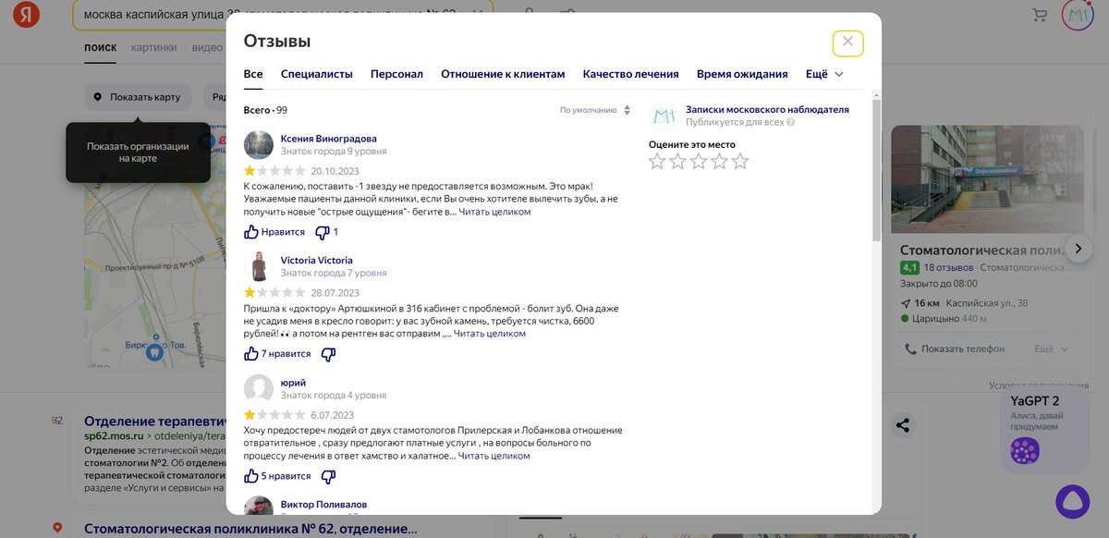The width and height of the screenshot is (1109, 538).
Task: Dislike юрий's review with thumbs down
Action: (327, 475)
